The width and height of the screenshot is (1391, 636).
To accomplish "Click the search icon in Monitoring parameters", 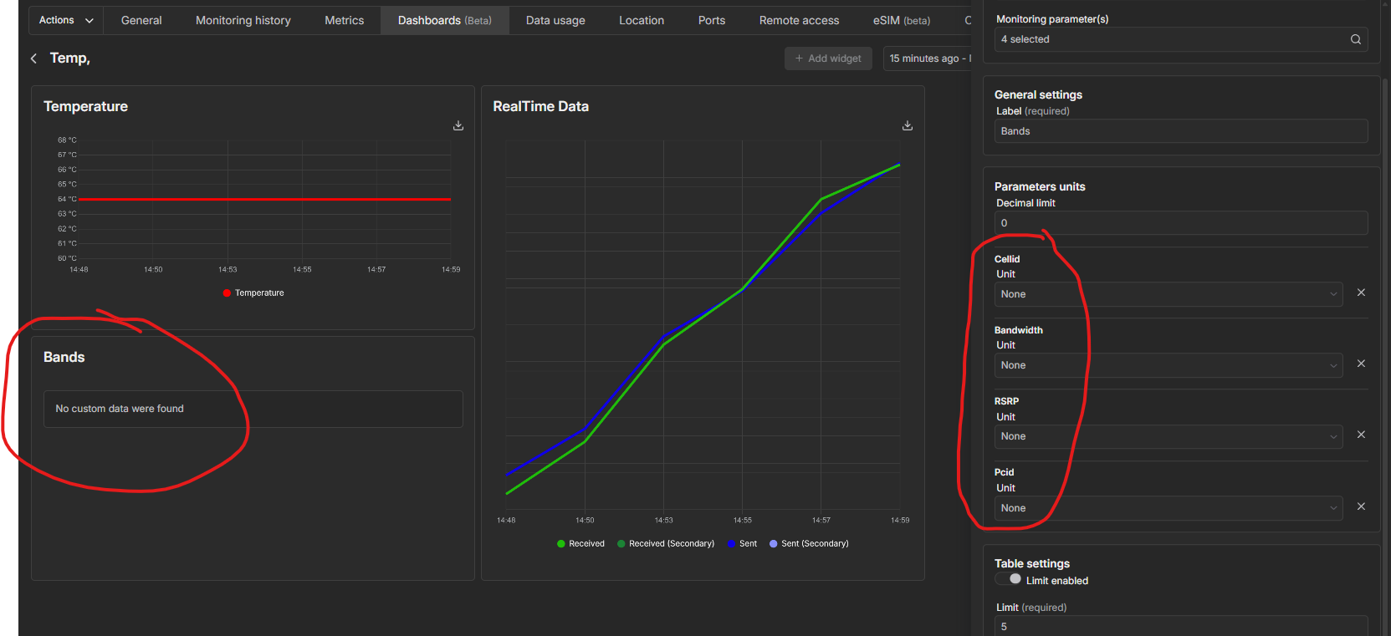I will point(1355,39).
